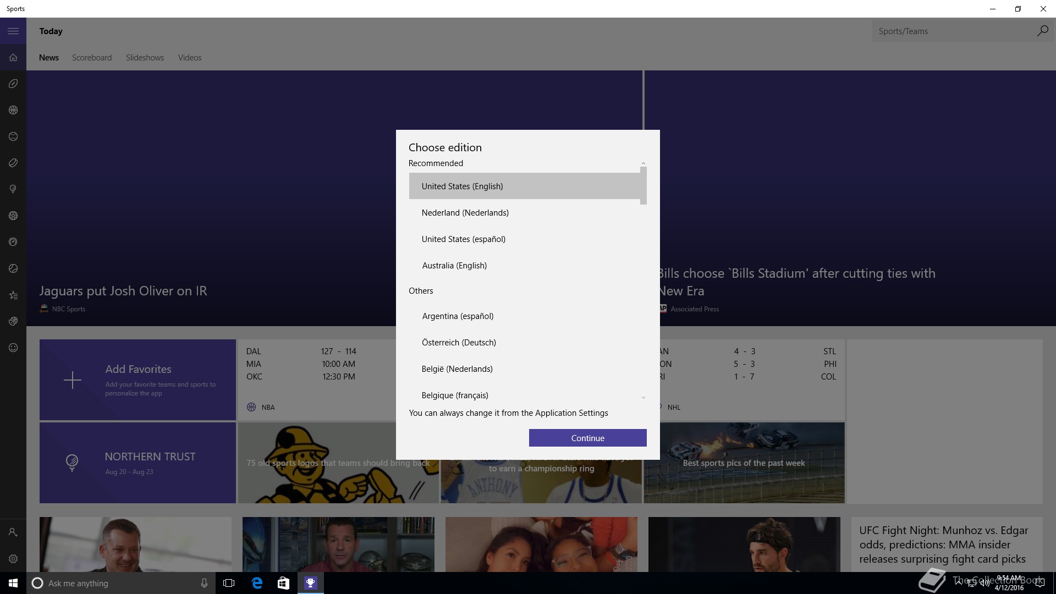1056x594 pixels.
Task: Open the hockey puck section icon
Action: 13,163
